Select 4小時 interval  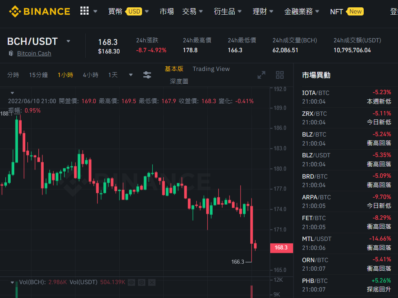pos(91,75)
